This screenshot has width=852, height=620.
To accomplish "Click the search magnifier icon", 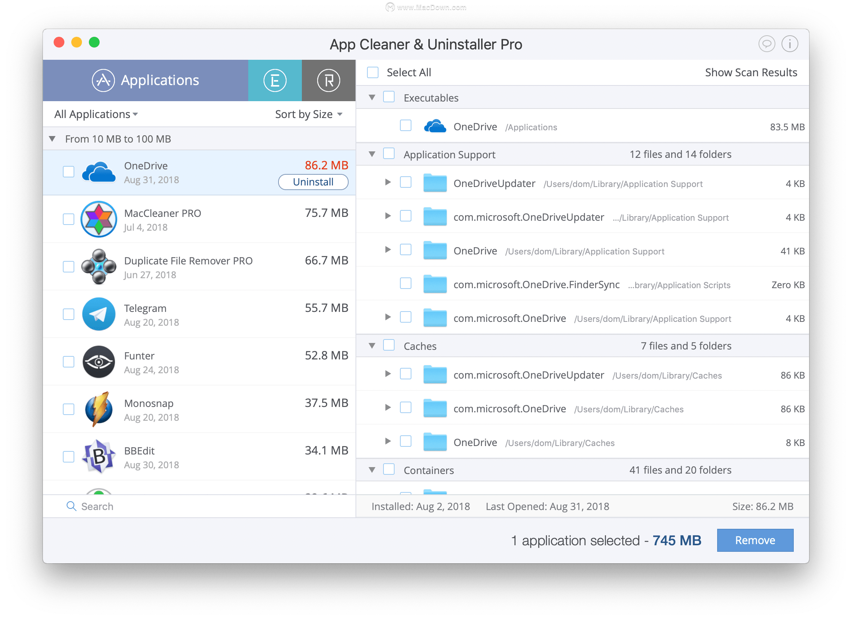I will 71,506.
